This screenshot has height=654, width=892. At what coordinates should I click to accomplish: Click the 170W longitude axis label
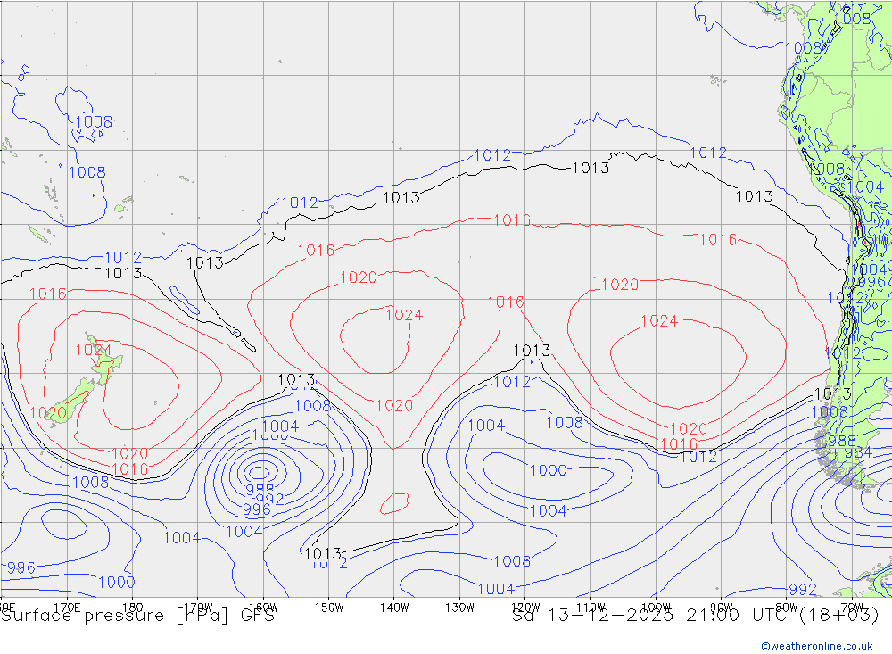coord(198,608)
